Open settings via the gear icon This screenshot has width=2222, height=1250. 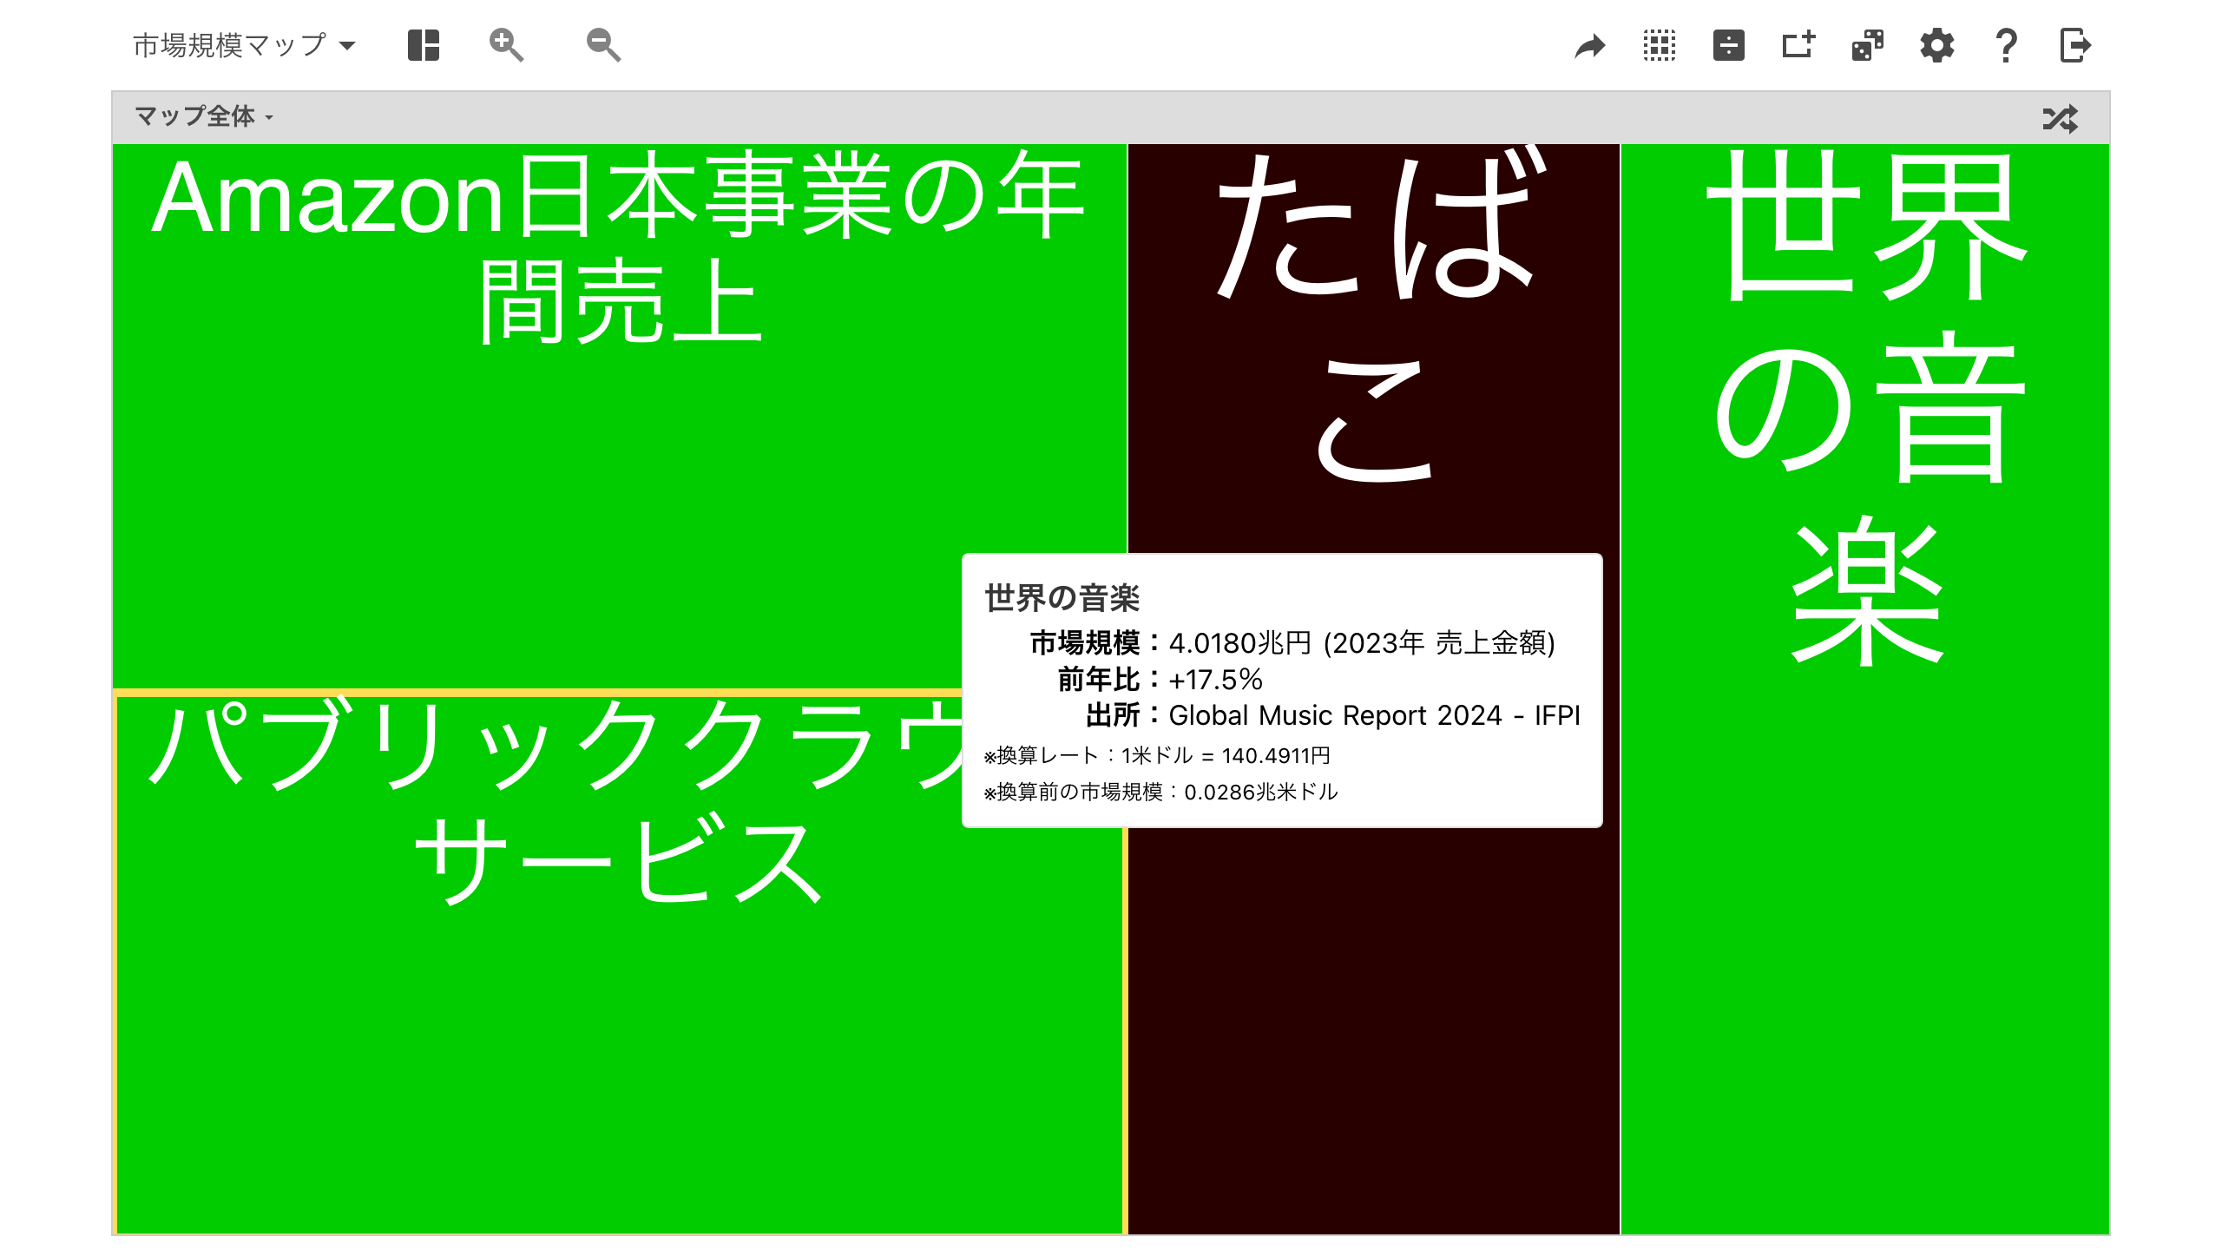(x=1937, y=45)
